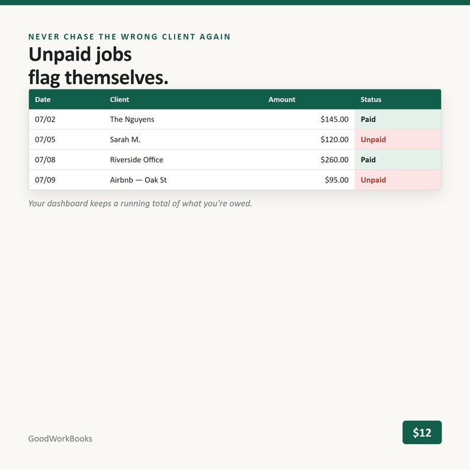
Task: Click the 07/02 date cell
Action: click(x=66, y=120)
